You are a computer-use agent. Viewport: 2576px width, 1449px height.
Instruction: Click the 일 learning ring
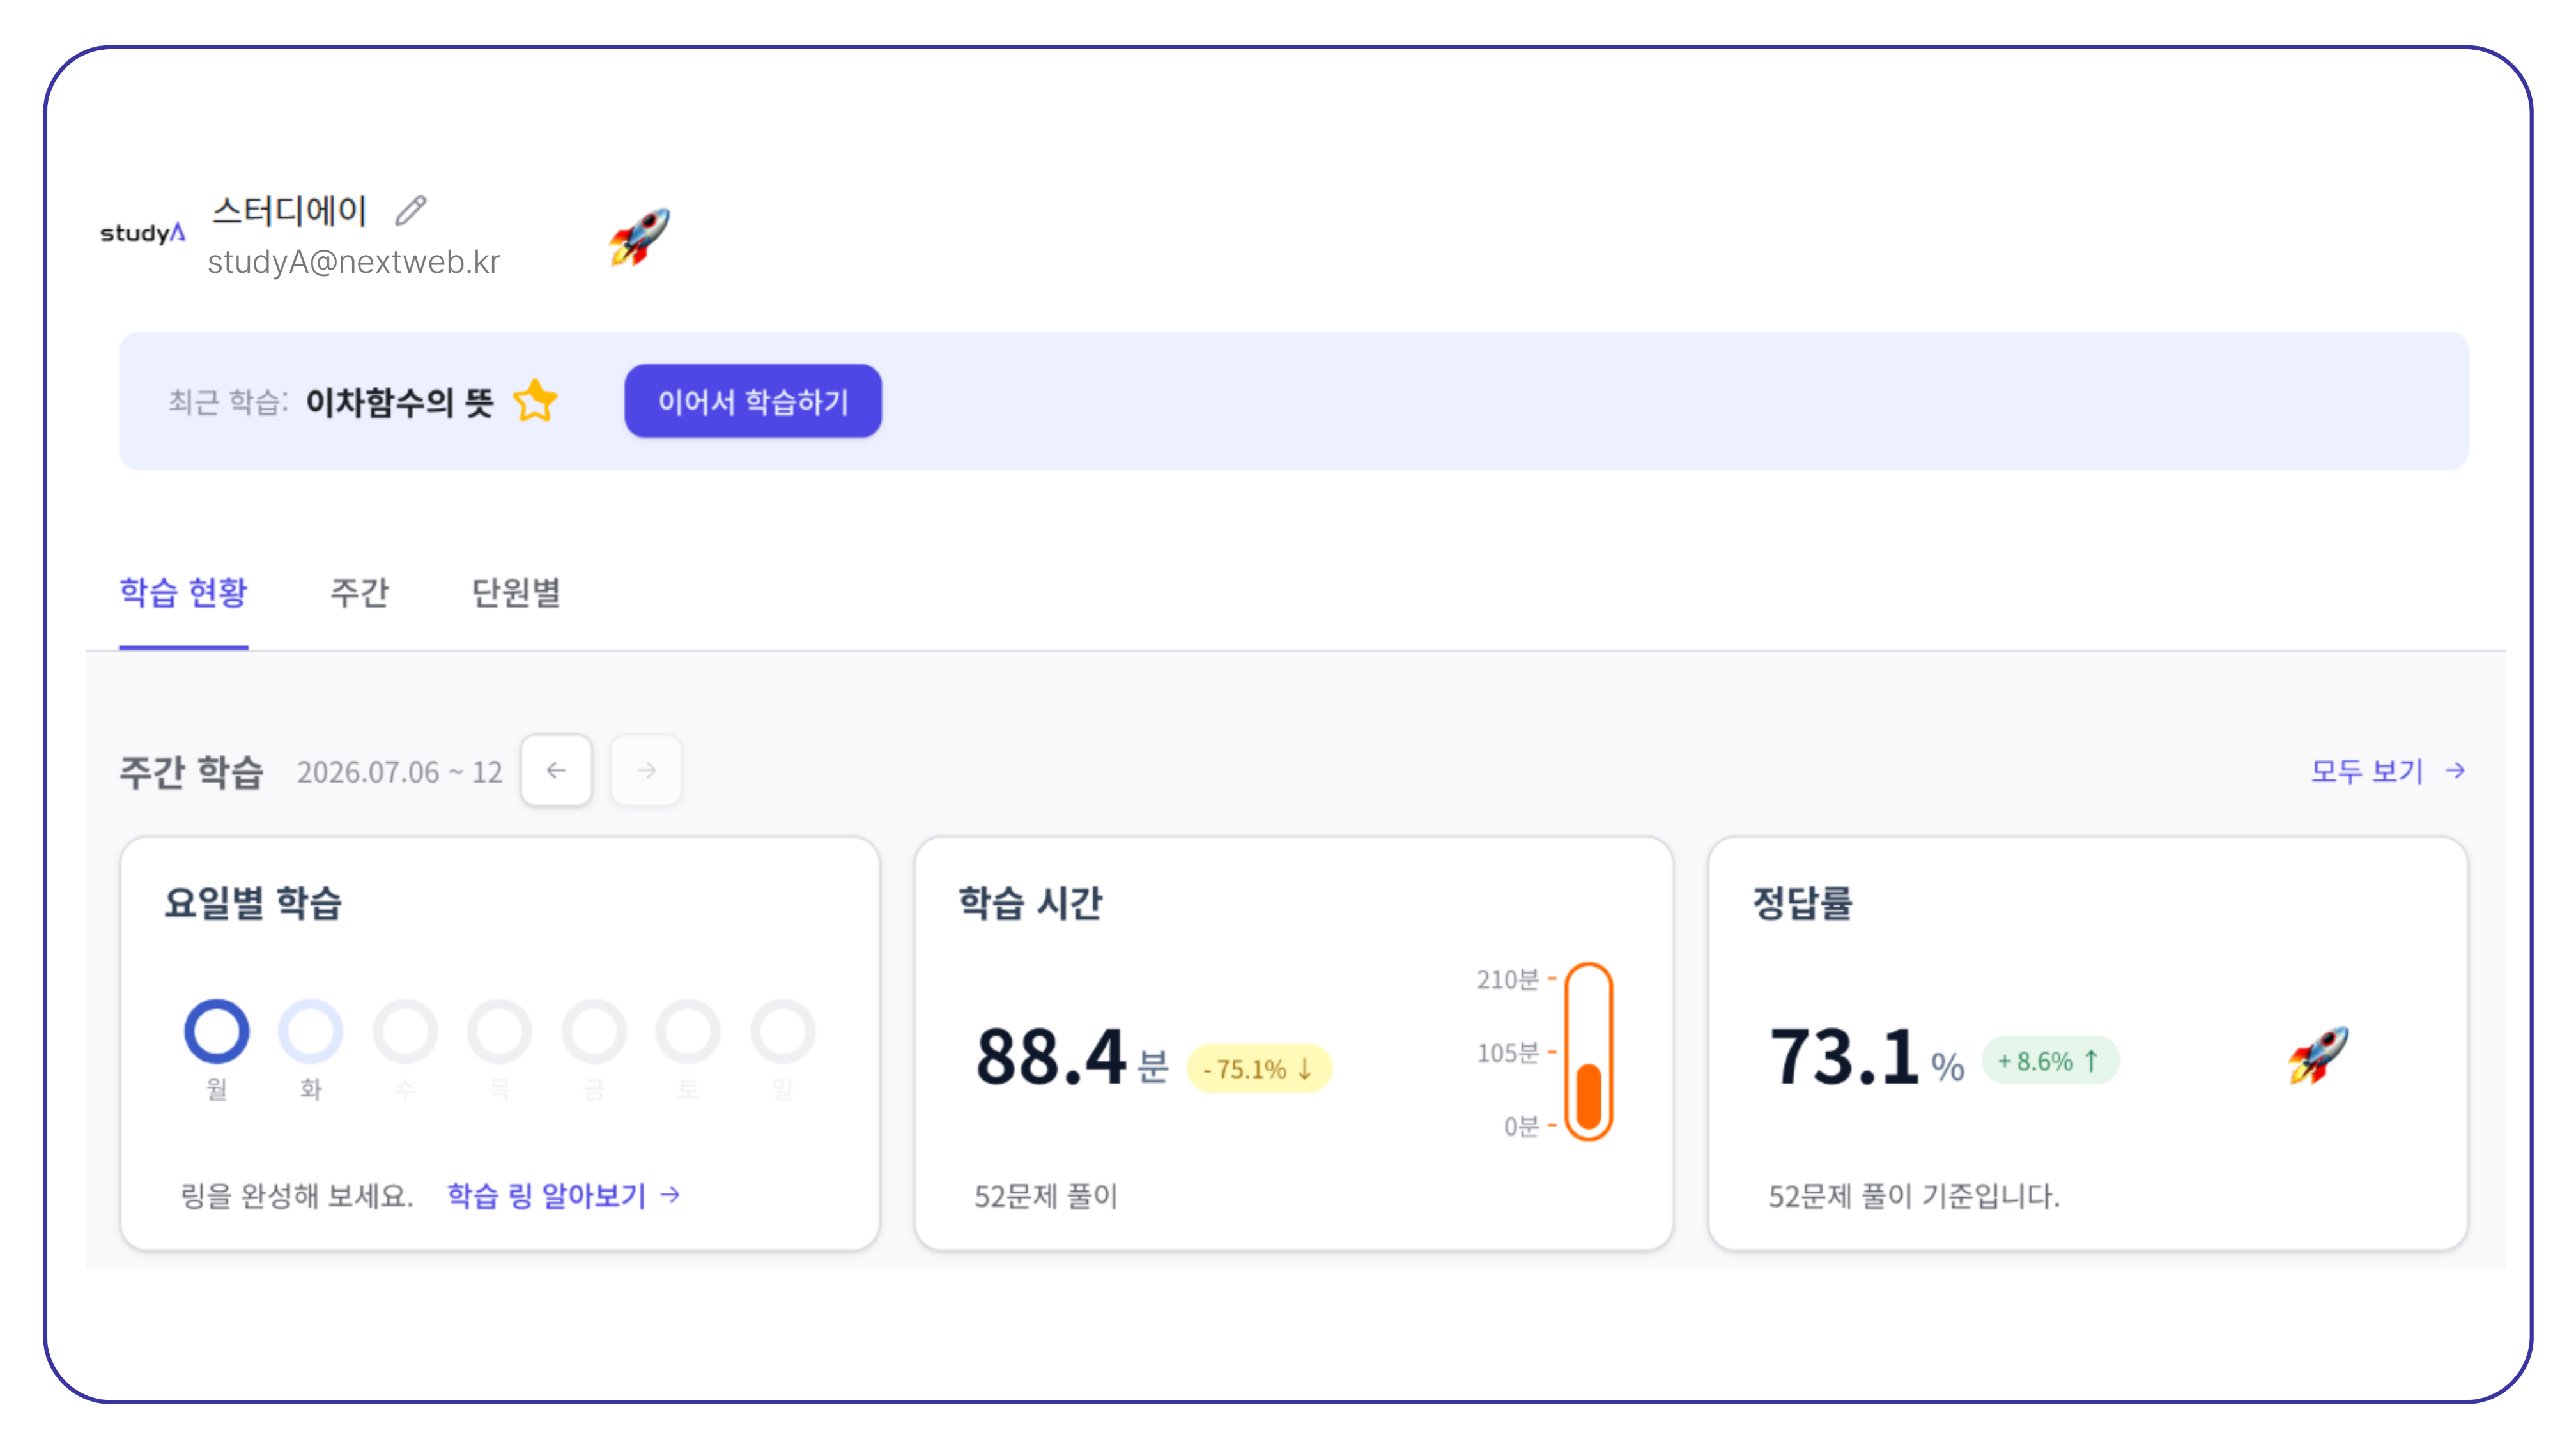coord(783,1031)
